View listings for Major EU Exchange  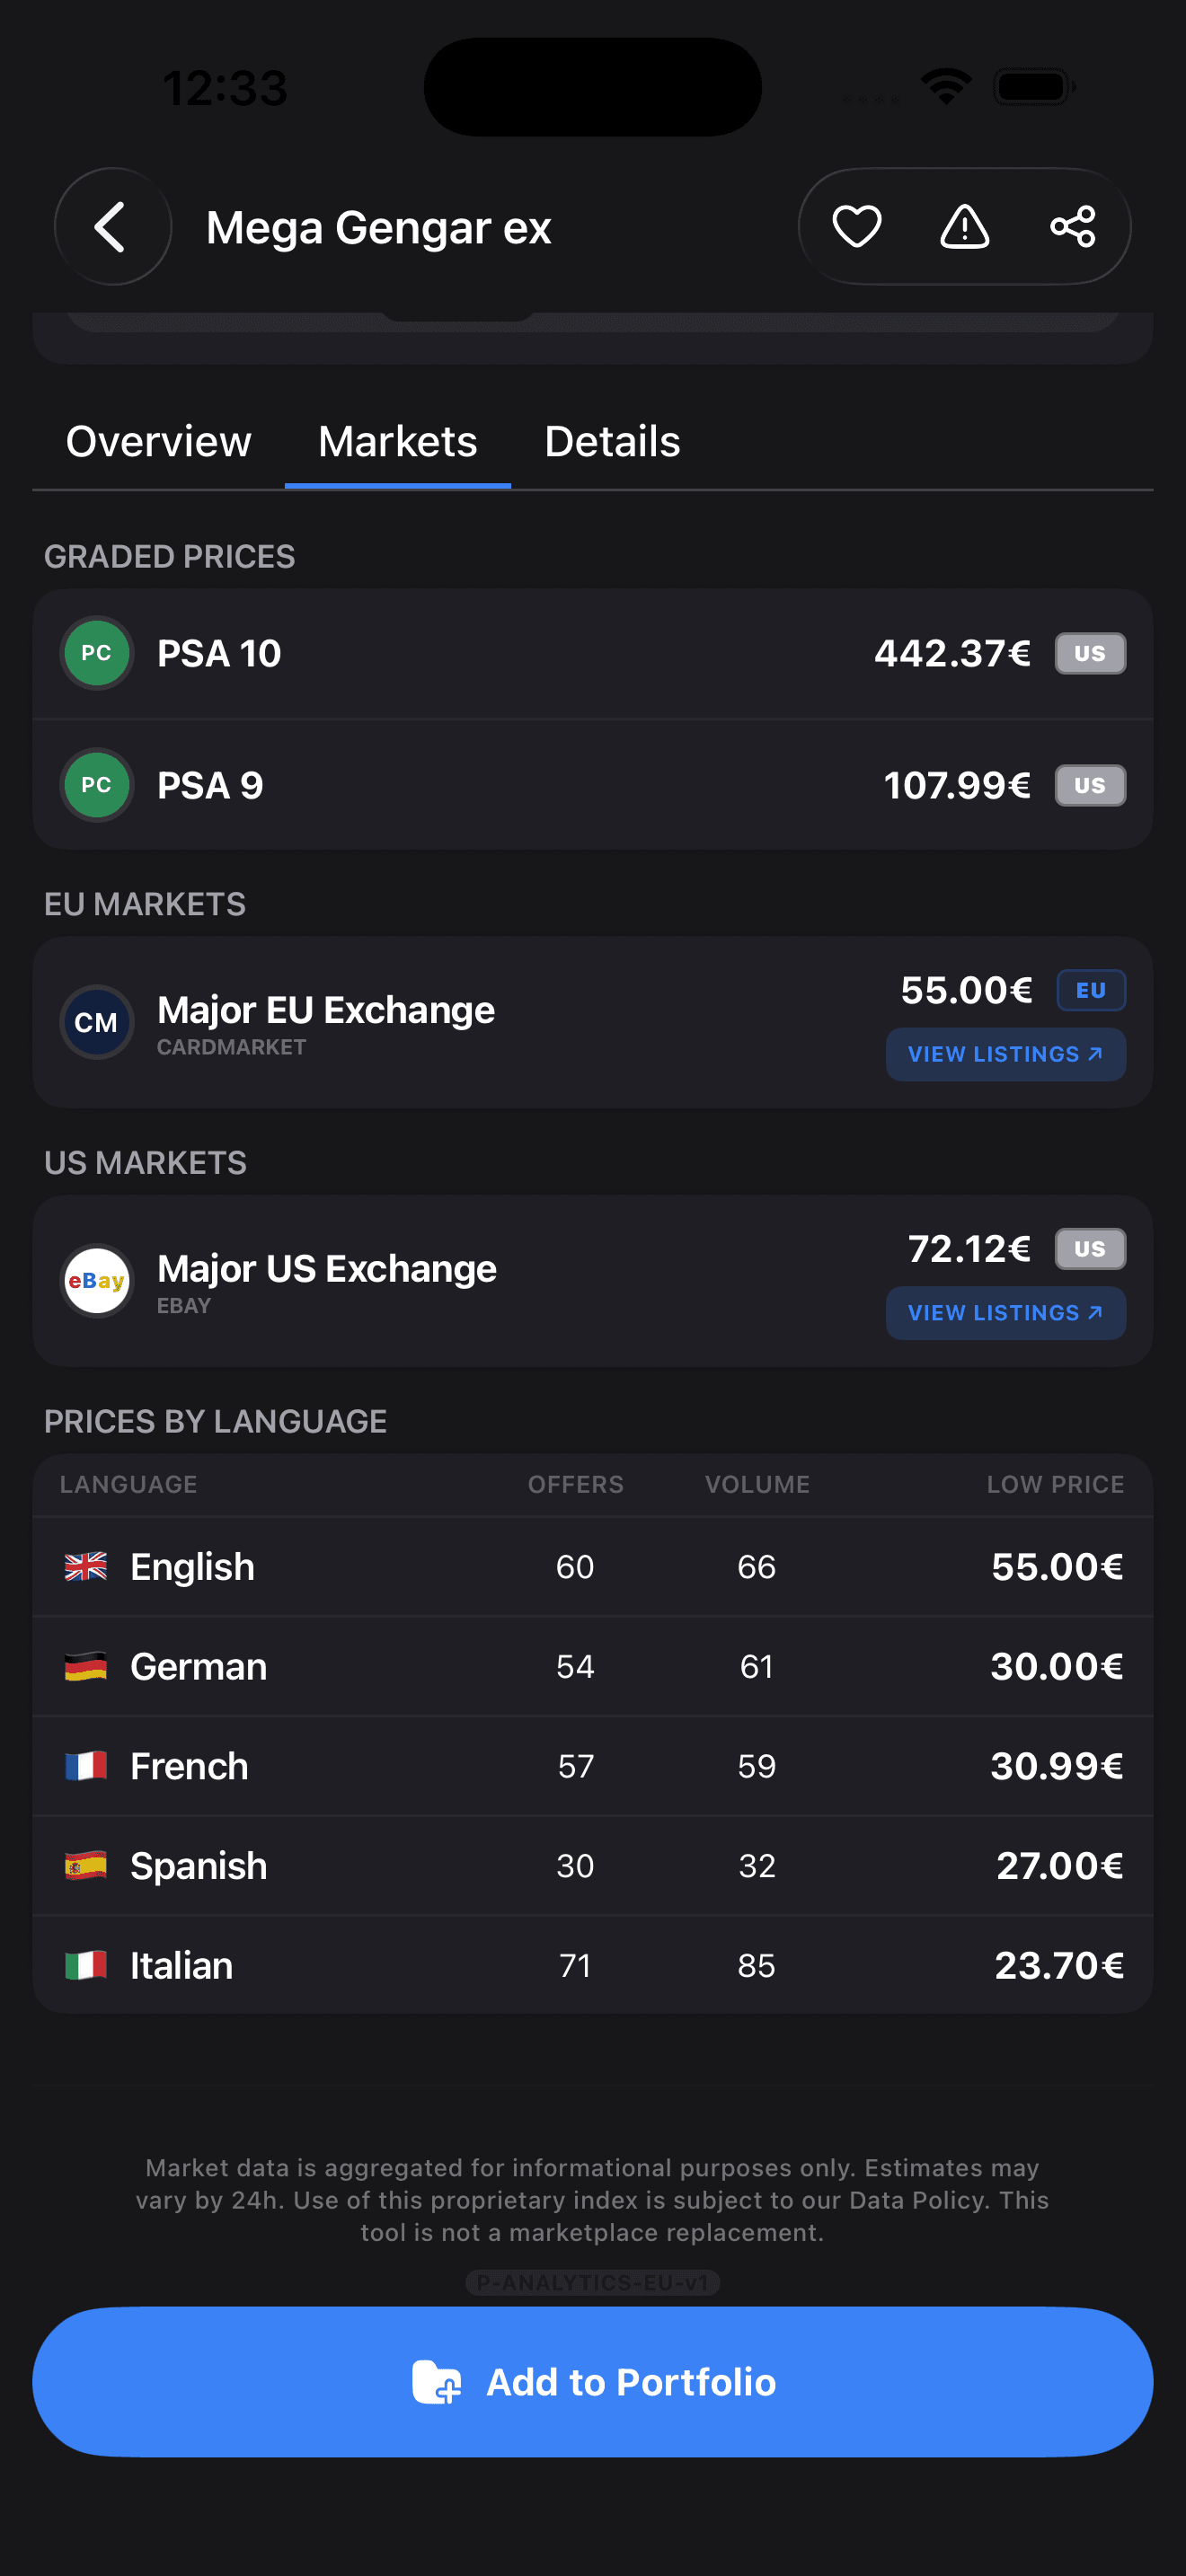1005,1054
